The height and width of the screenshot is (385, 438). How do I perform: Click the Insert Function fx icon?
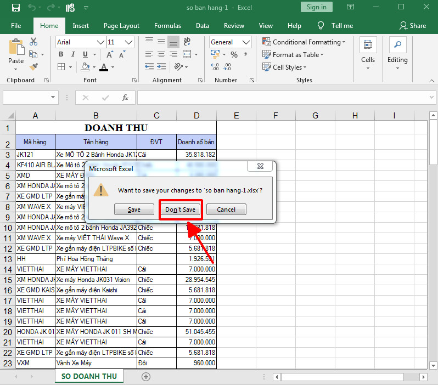click(x=125, y=98)
